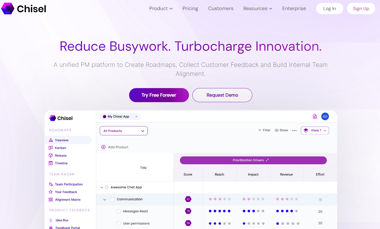Click the Awesome Chat App title

coord(126,187)
